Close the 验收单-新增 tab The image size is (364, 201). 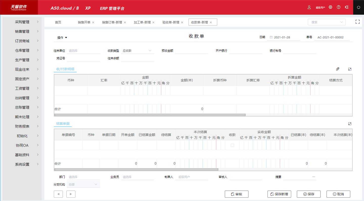pyautogui.click(x=182, y=23)
